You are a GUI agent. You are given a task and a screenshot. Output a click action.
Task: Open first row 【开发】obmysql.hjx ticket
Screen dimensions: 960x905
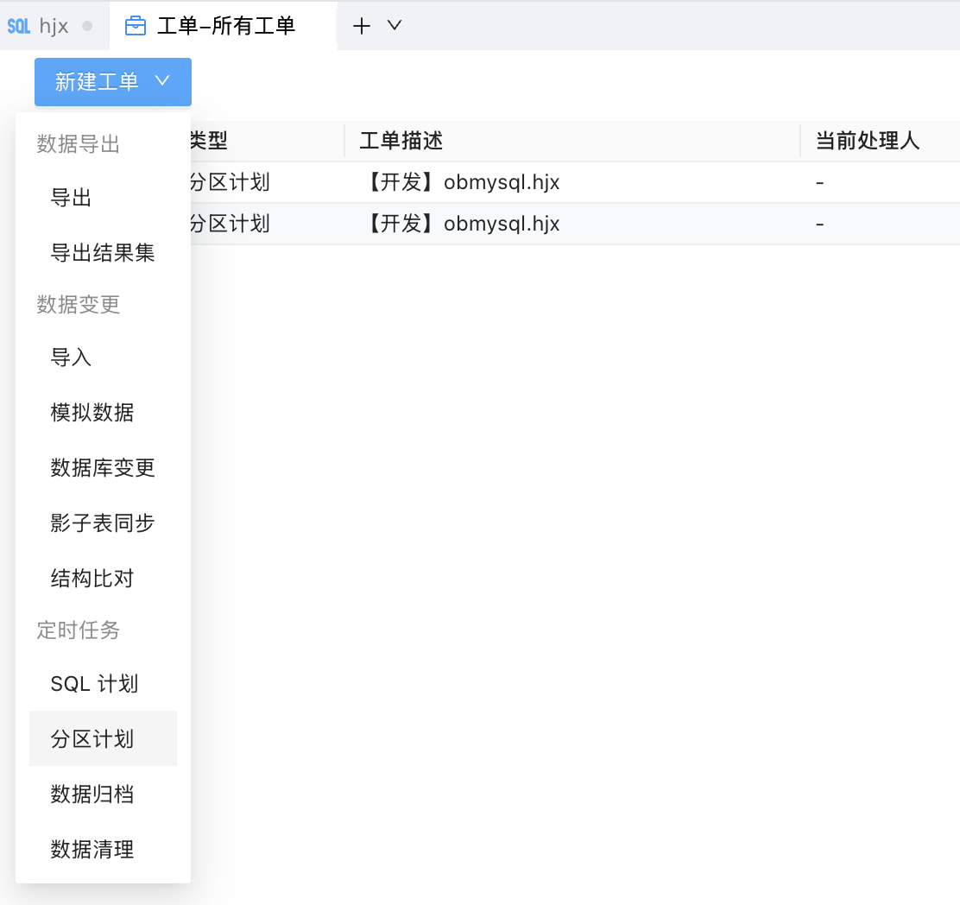pyautogui.click(x=460, y=182)
